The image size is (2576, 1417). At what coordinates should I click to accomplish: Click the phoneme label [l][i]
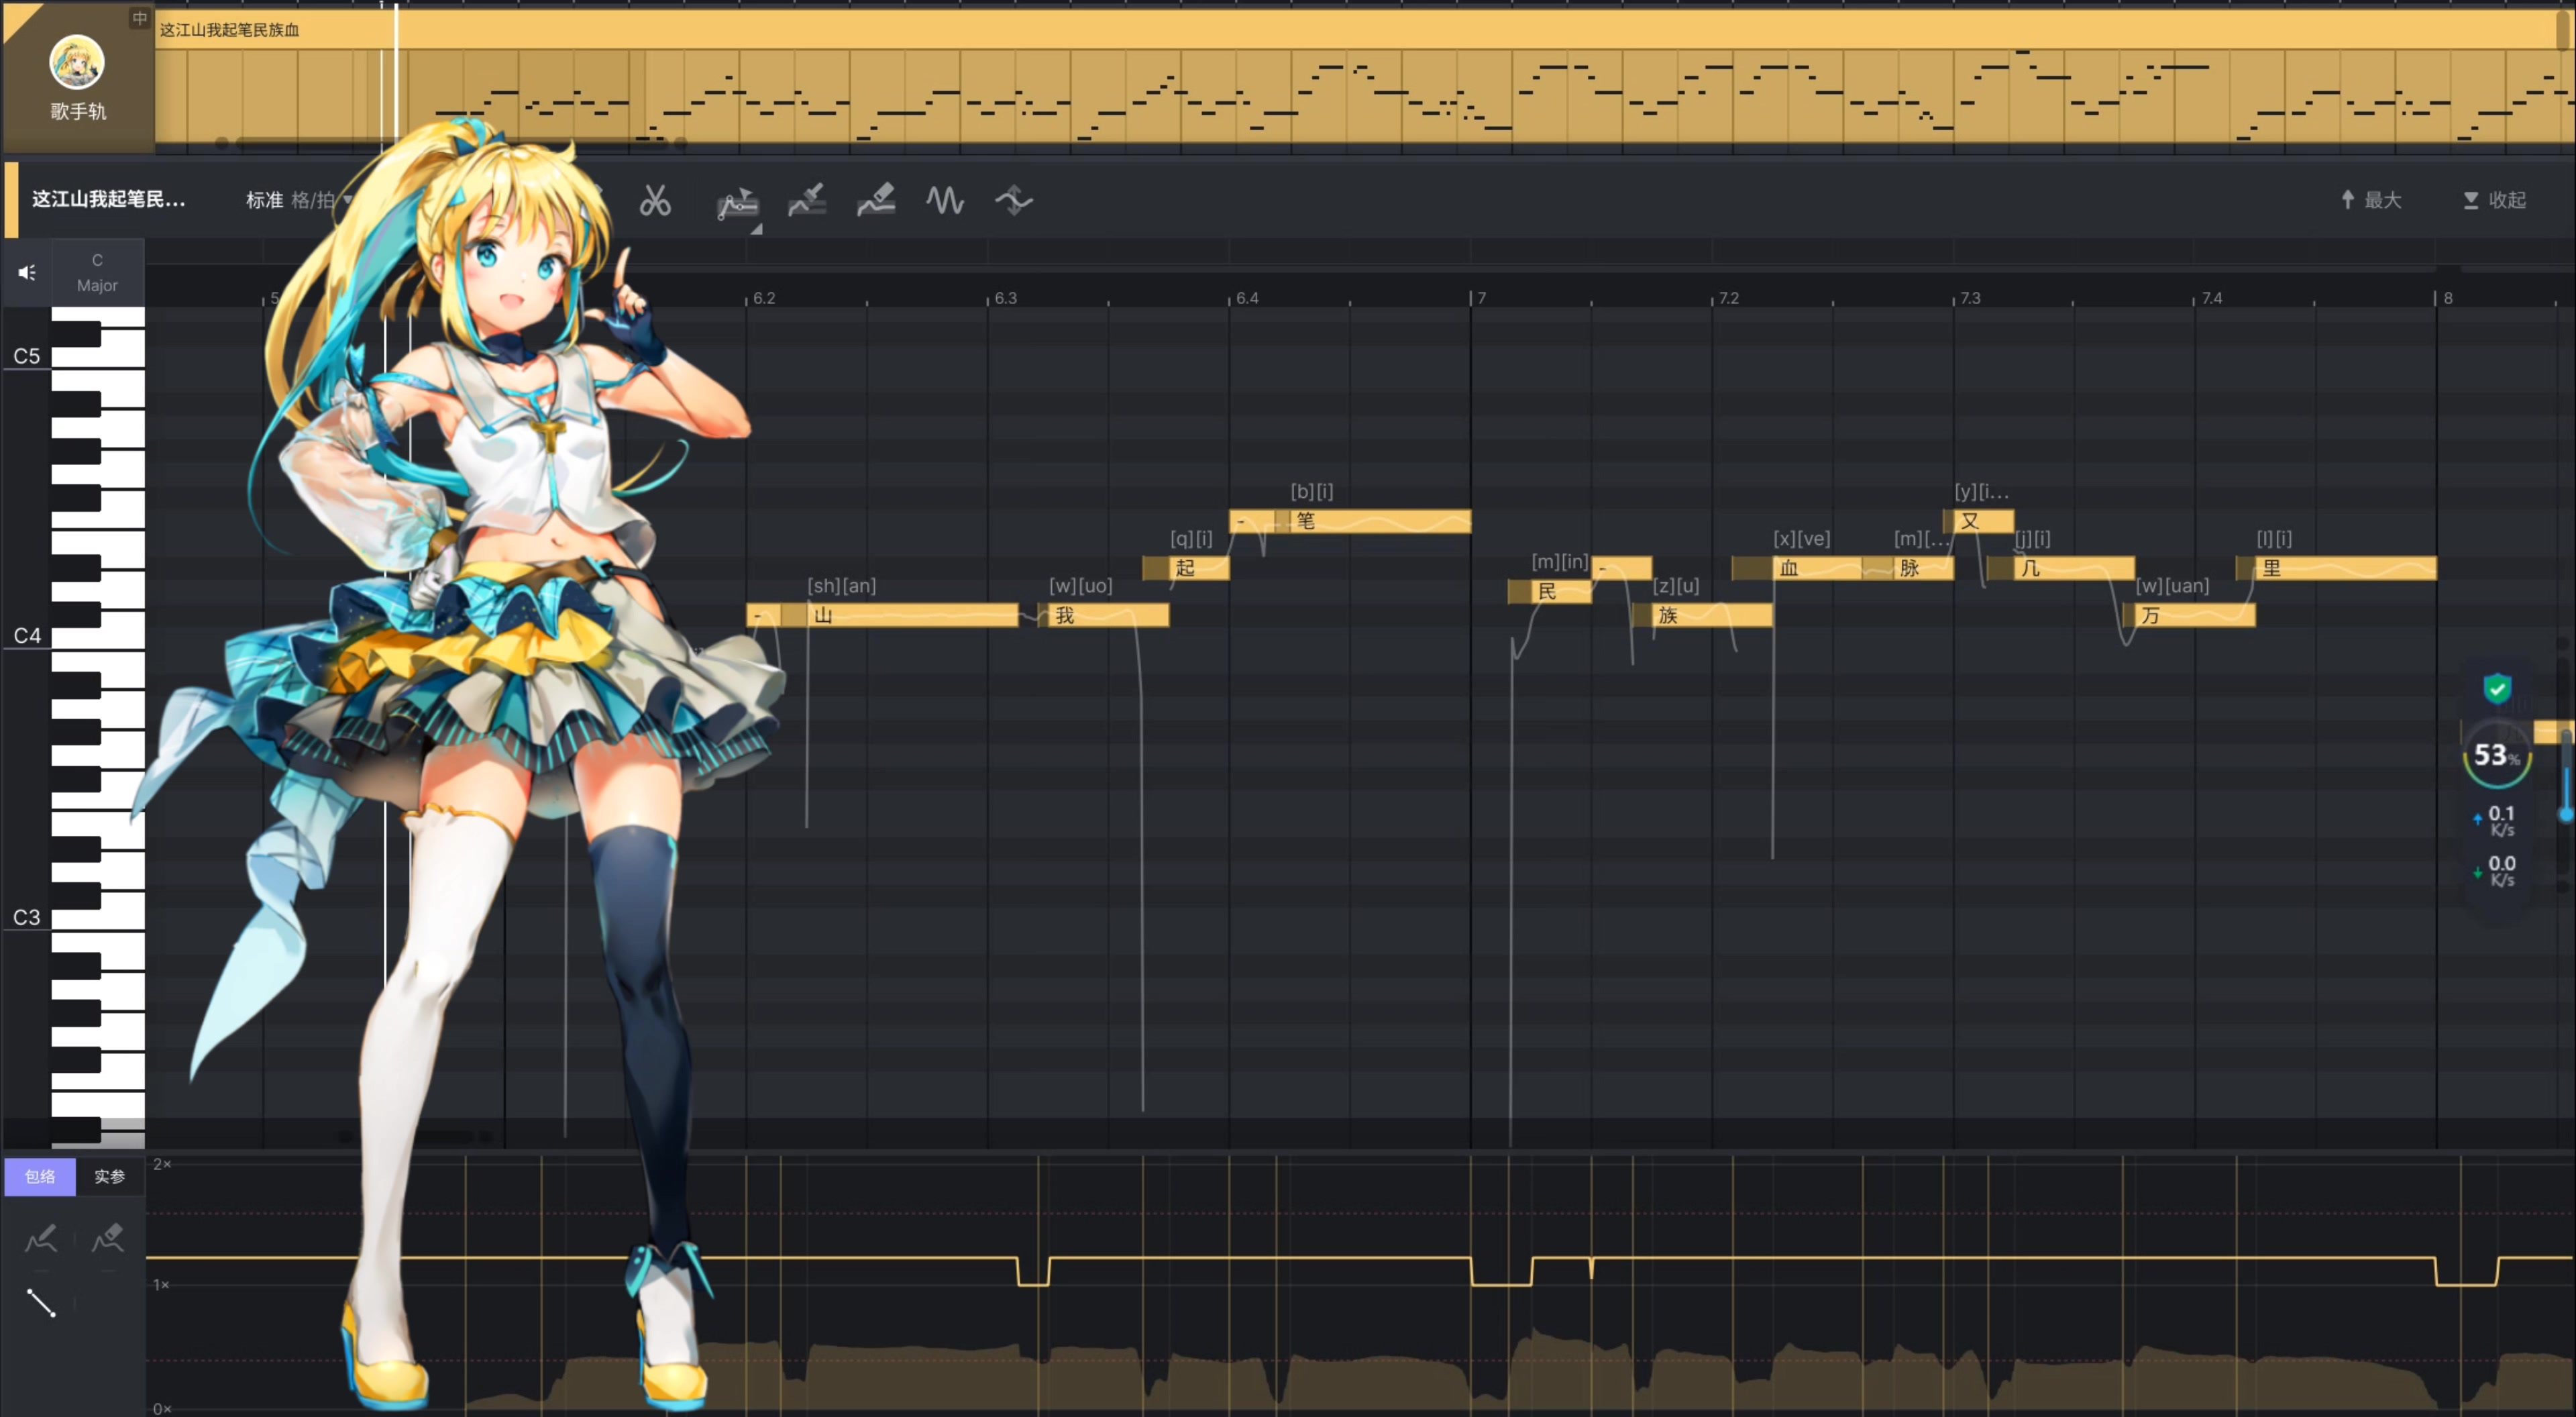pos(2274,539)
